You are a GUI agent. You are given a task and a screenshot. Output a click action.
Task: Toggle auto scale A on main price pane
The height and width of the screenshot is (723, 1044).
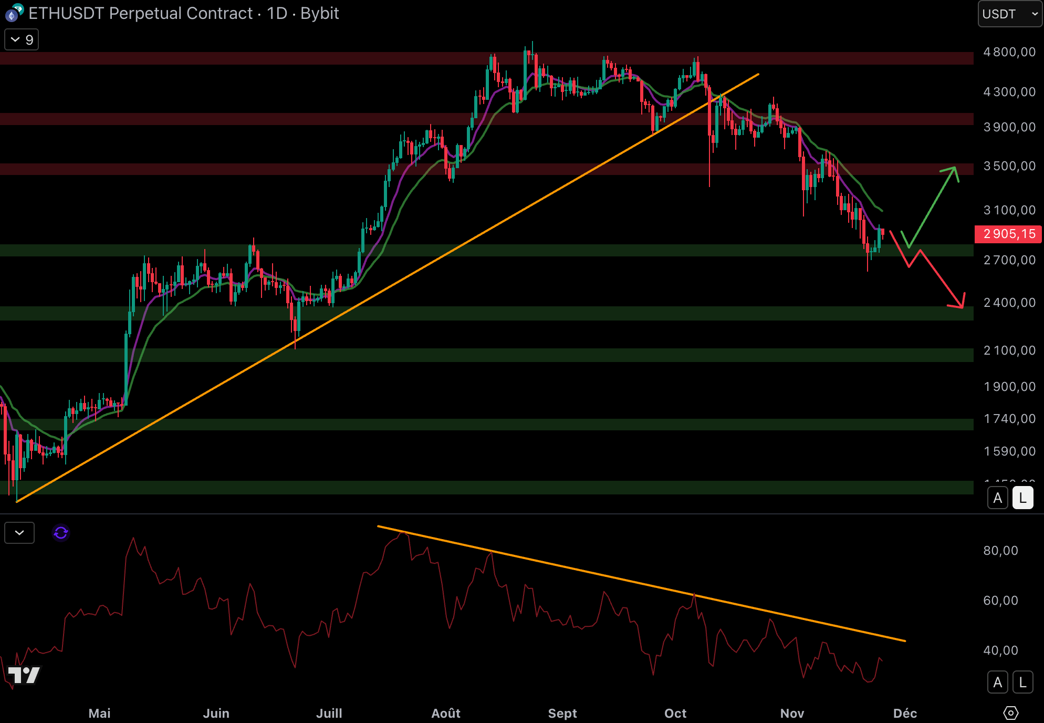click(x=998, y=498)
